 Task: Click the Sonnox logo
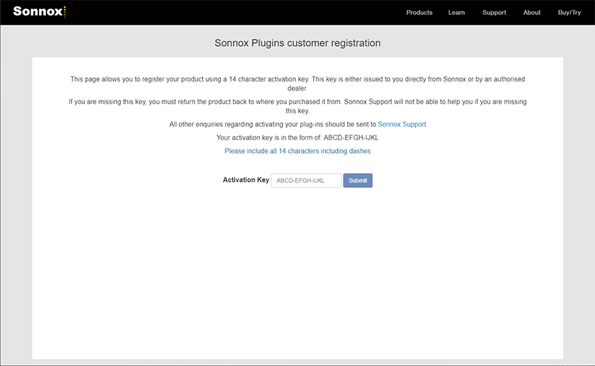[40, 11]
